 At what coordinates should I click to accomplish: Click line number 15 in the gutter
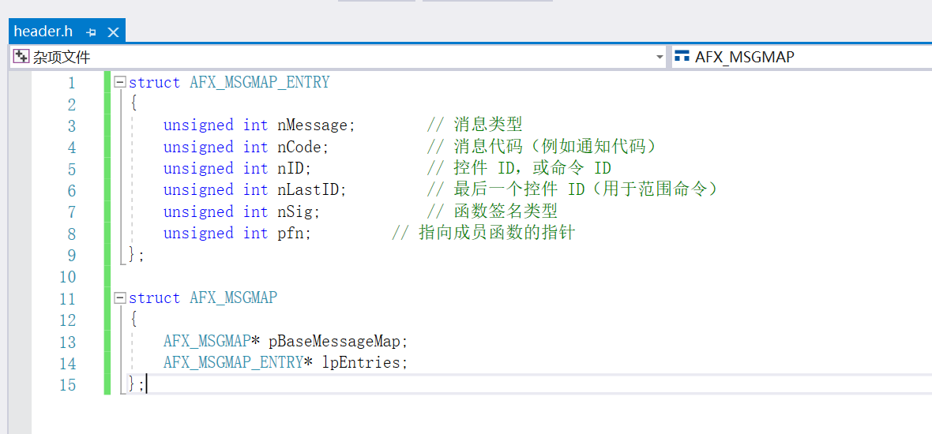[68, 385]
